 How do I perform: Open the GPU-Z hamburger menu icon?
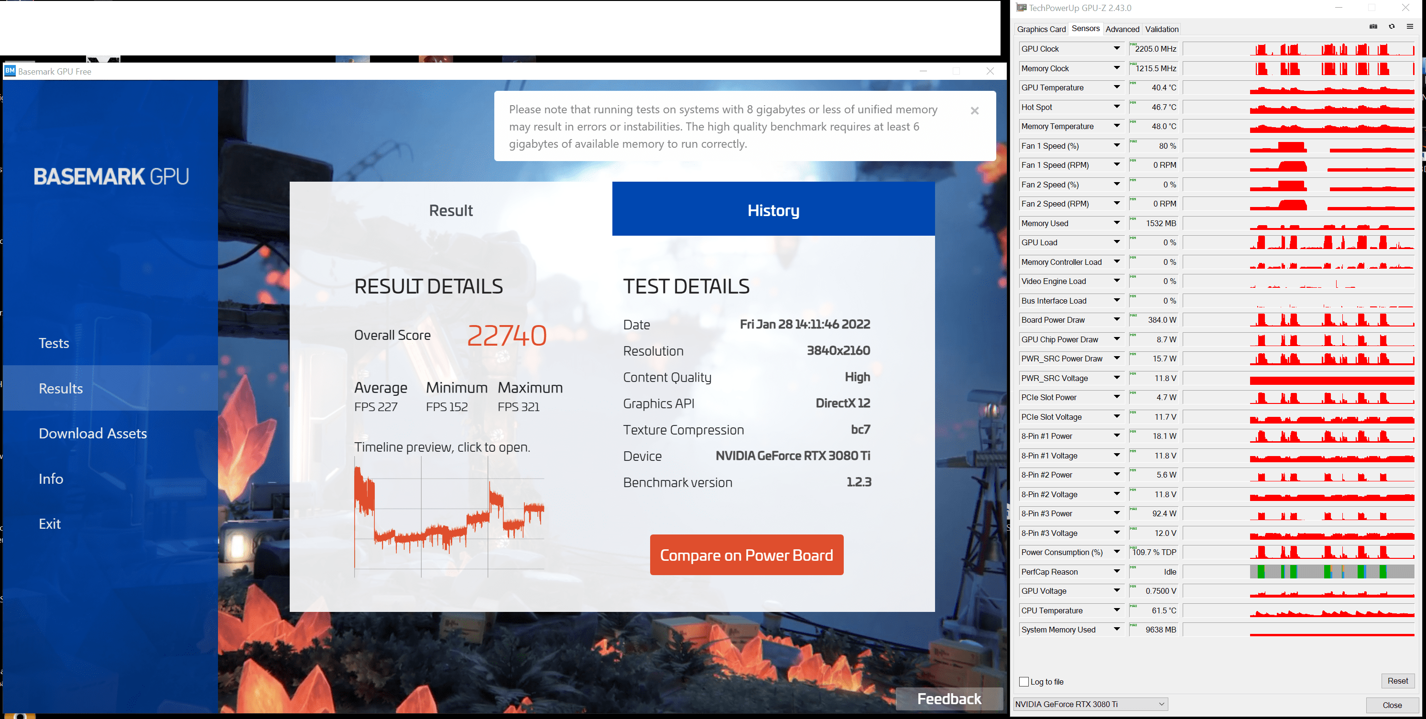click(1409, 27)
